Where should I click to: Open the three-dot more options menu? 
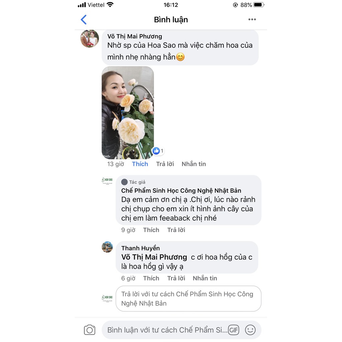click(252, 19)
